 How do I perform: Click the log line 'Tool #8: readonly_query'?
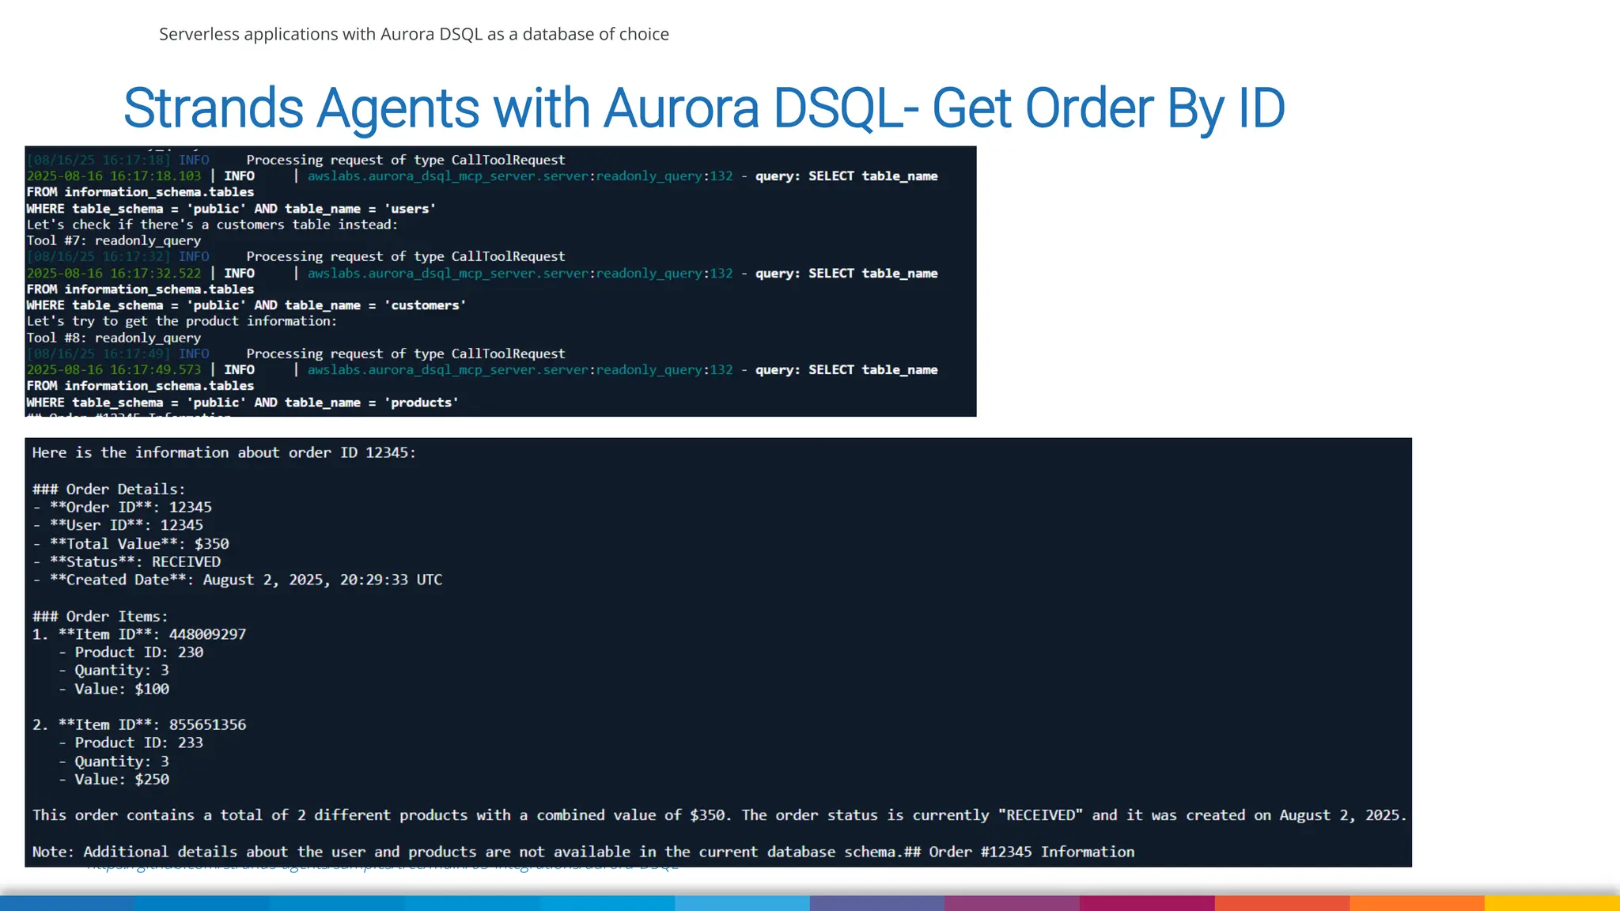pos(114,338)
